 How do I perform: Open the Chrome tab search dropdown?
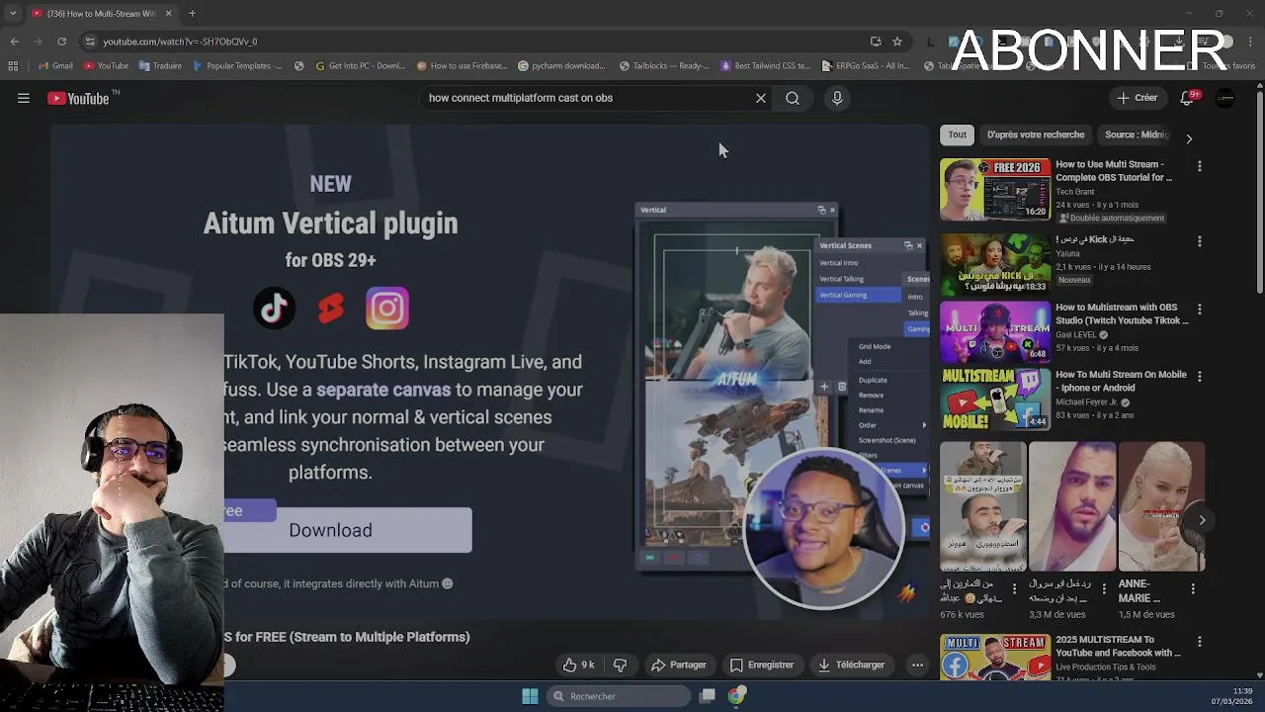pos(12,14)
